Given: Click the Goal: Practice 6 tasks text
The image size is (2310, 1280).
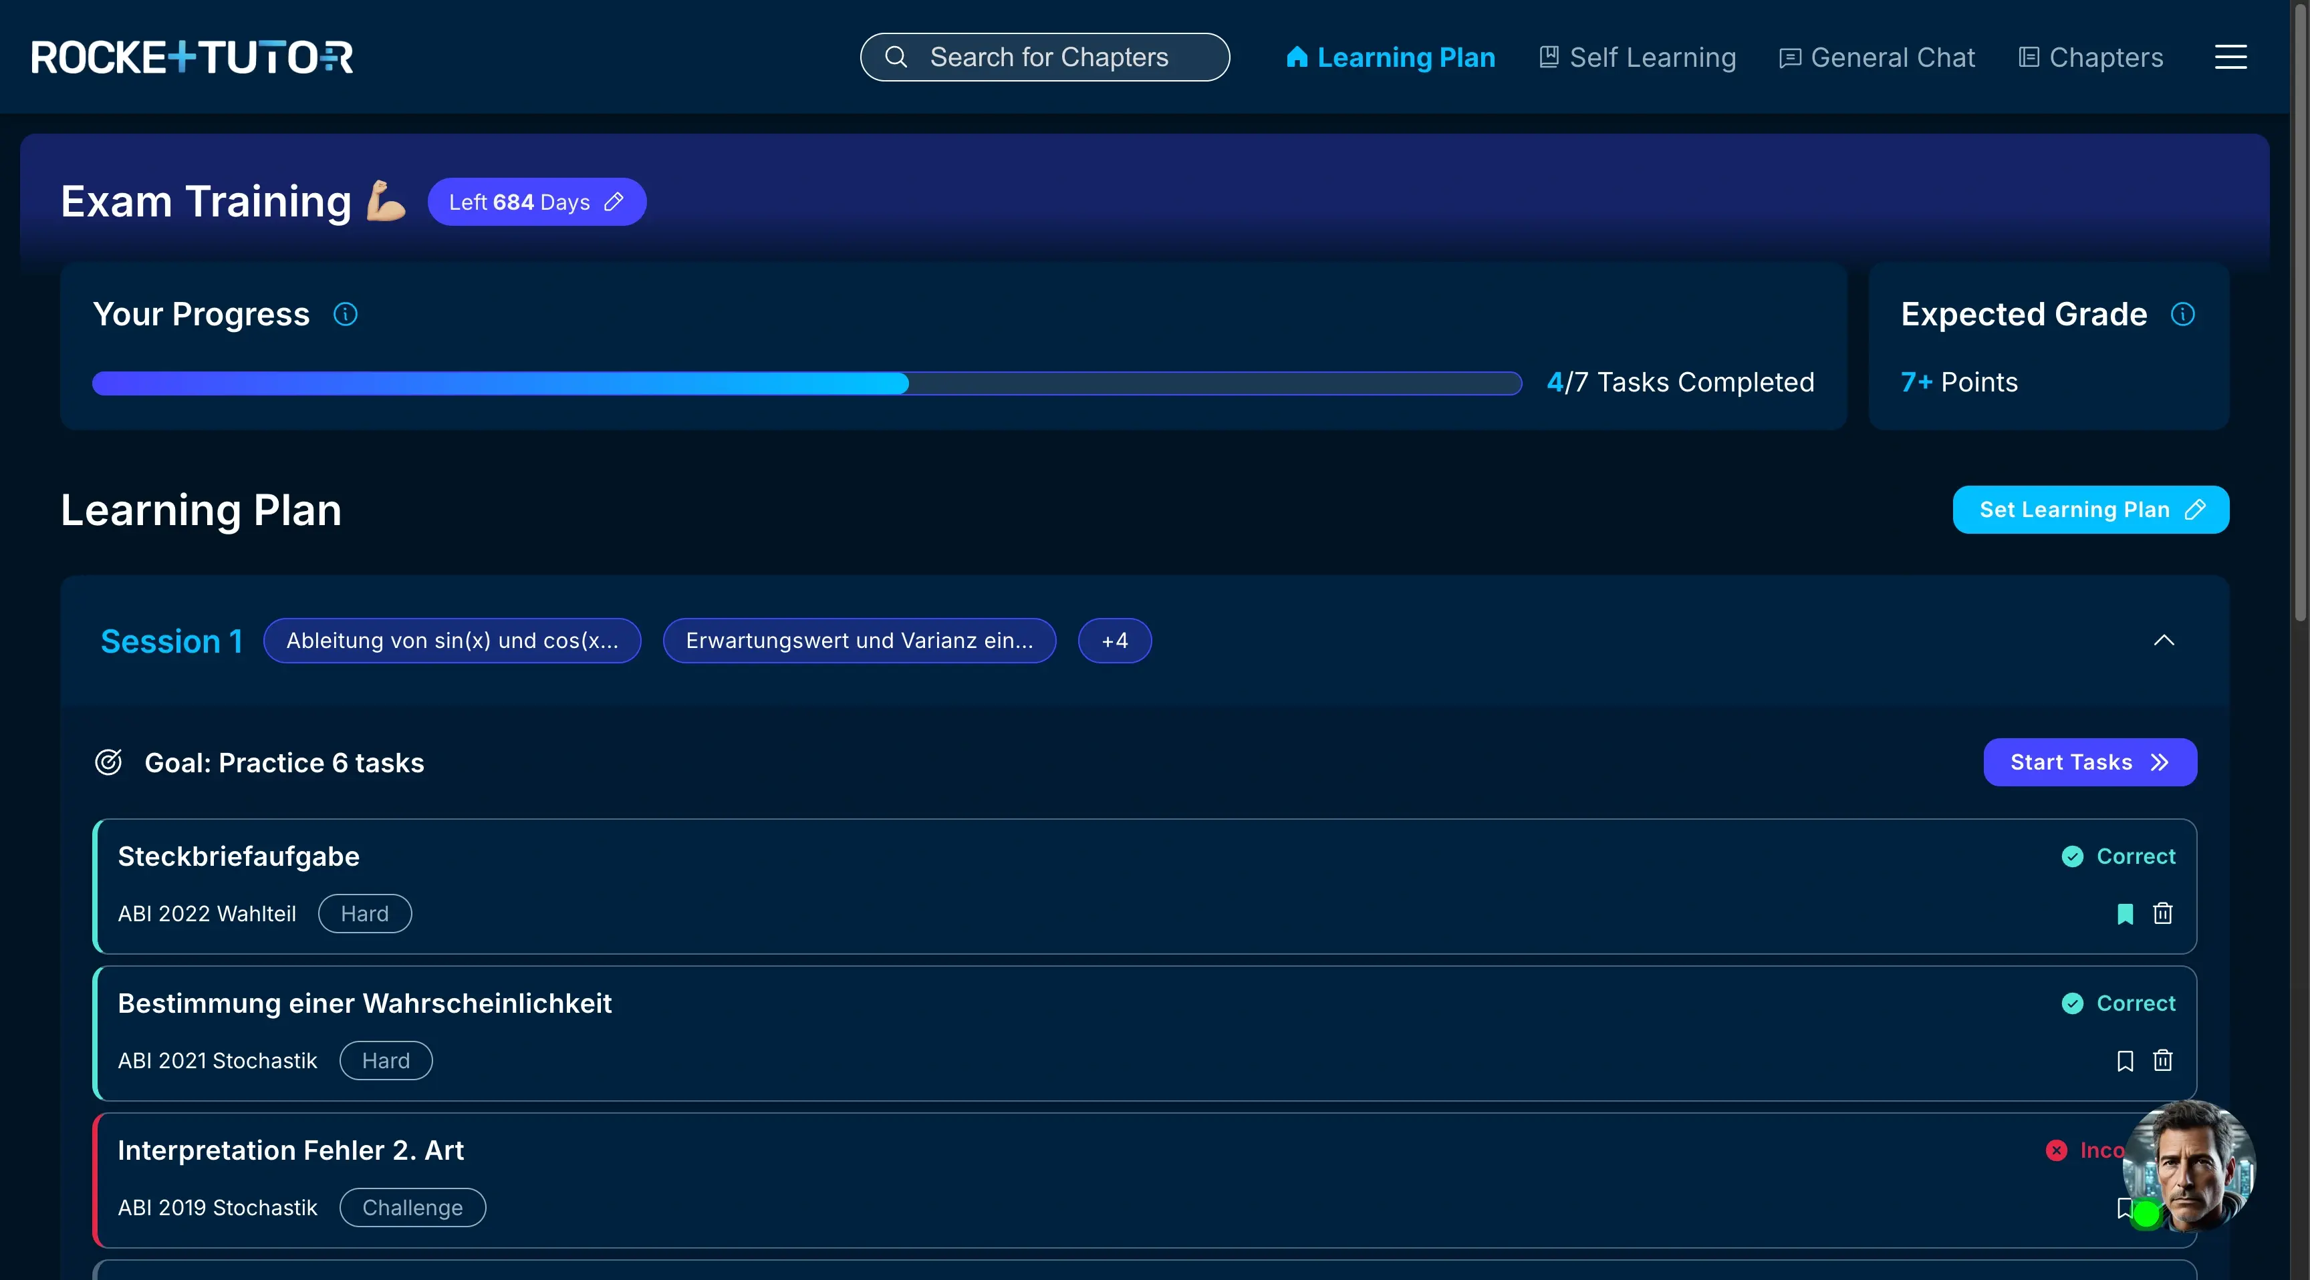Looking at the screenshot, I should pos(284,763).
